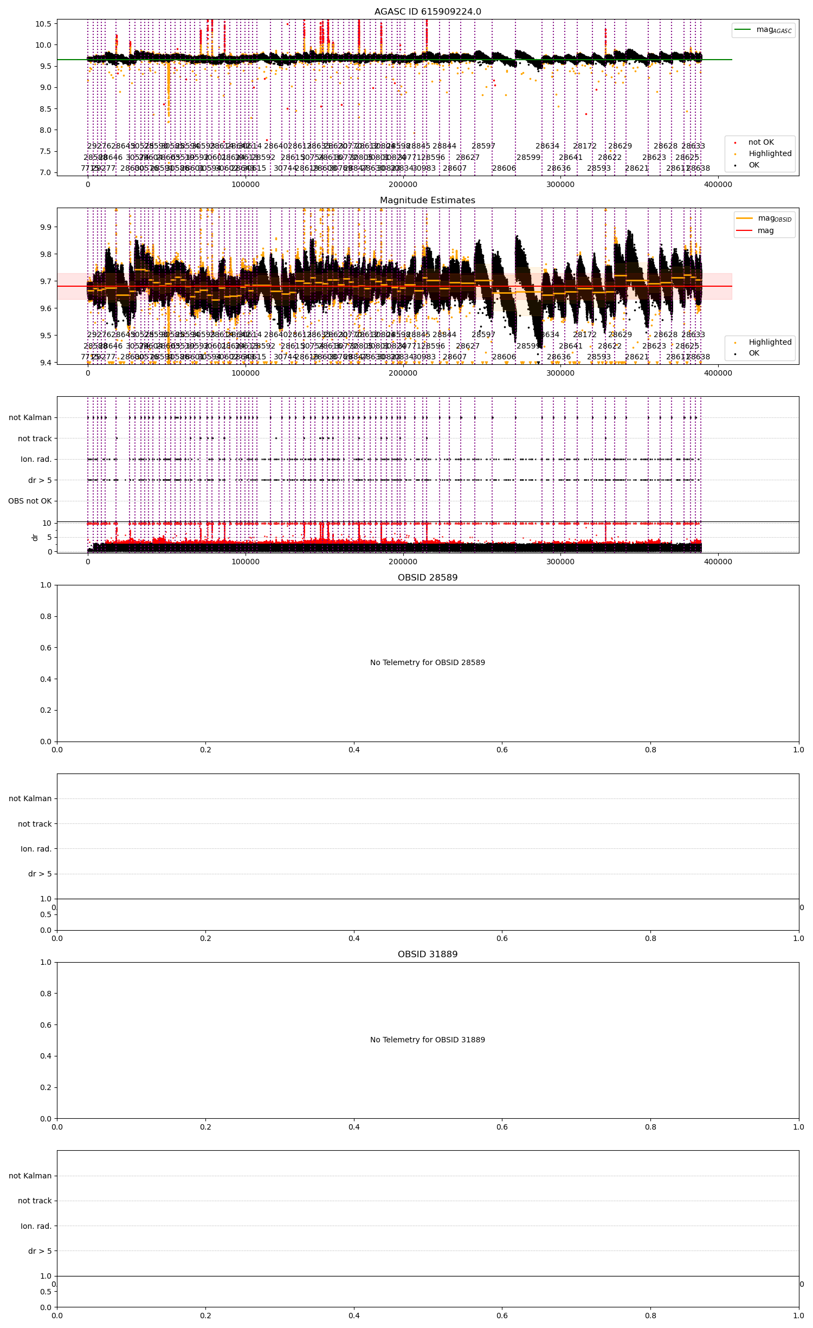Click the 'not OK' legend entry

761,143
